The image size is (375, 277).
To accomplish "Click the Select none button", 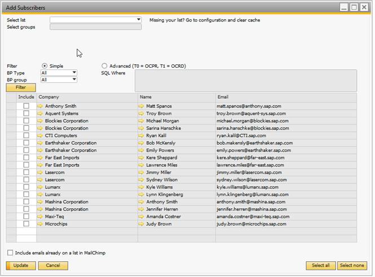I will pyautogui.click(x=352, y=266).
